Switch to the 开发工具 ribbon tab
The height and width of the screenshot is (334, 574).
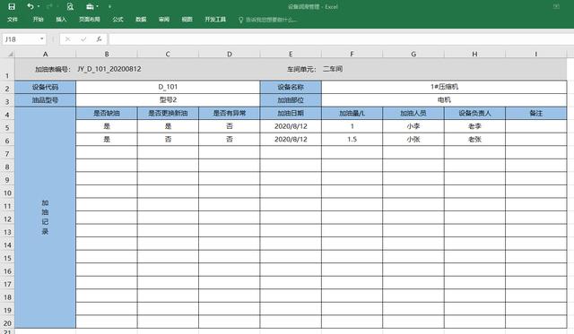coord(215,20)
